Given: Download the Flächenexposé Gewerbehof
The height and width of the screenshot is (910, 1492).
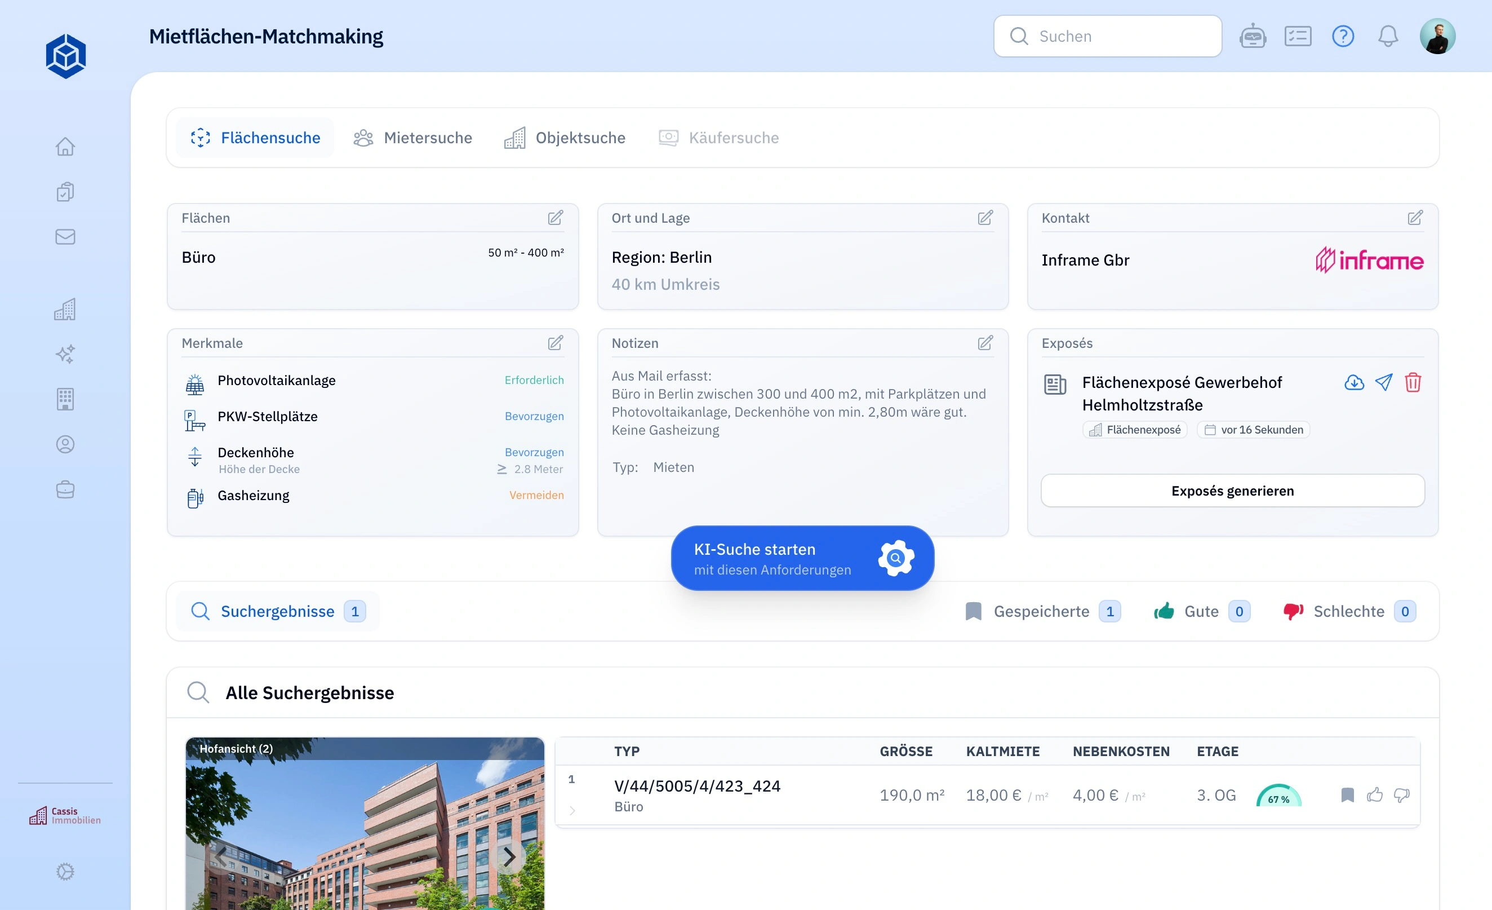Looking at the screenshot, I should point(1355,383).
